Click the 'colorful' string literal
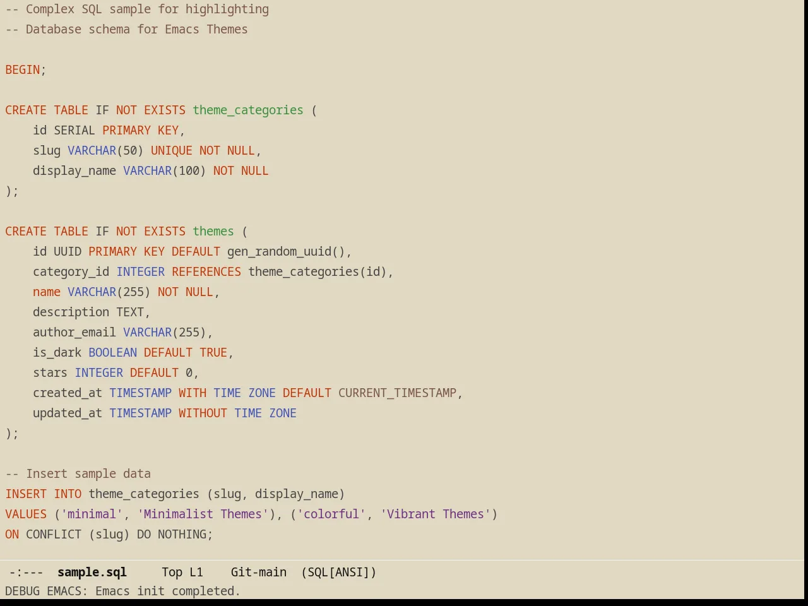Image resolution: width=808 pixels, height=606 pixels. click(331, 514)
